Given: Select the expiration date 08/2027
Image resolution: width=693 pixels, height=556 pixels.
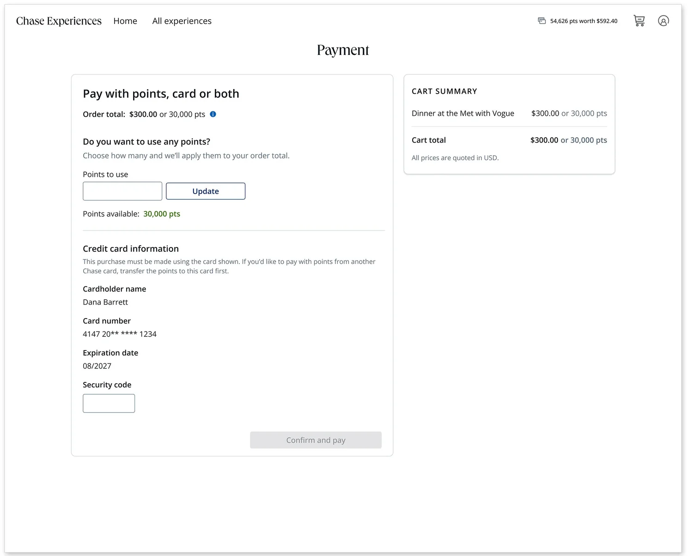Looking at the screenshot, I should pos(97,366).
